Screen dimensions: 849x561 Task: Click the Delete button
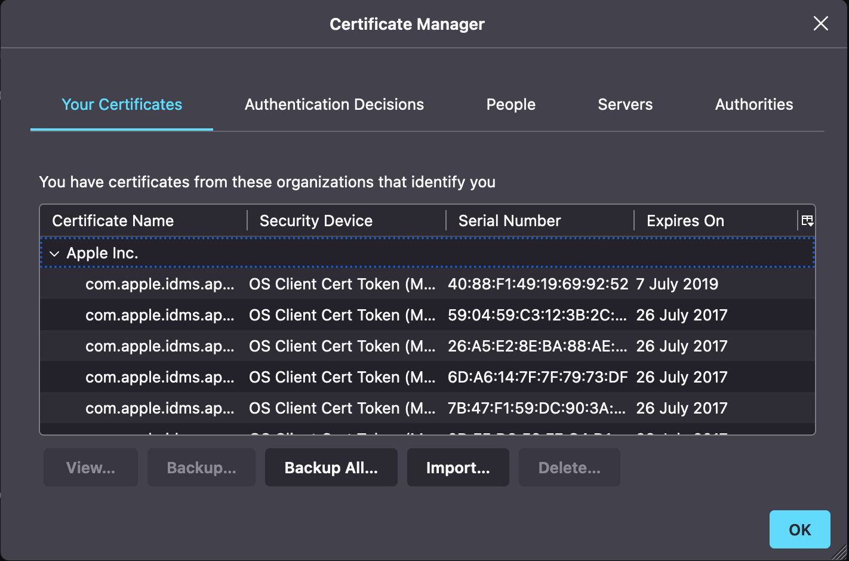[x=569, y=467]
